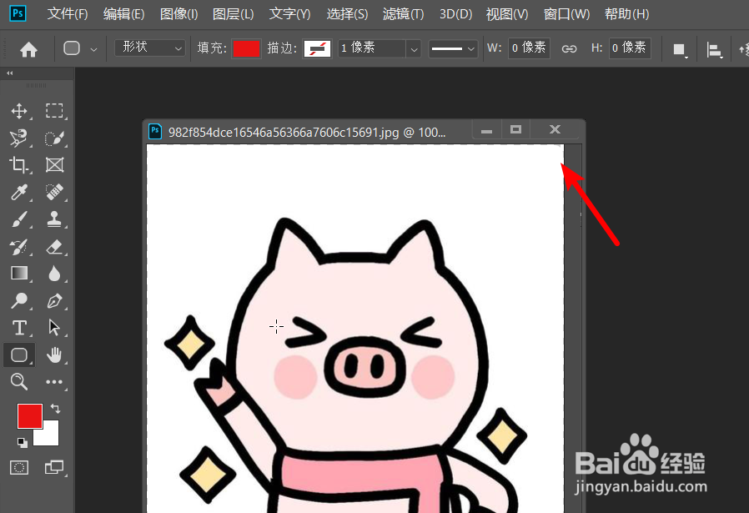Change screen mode
Screen dimensions: 749x513
54,467
